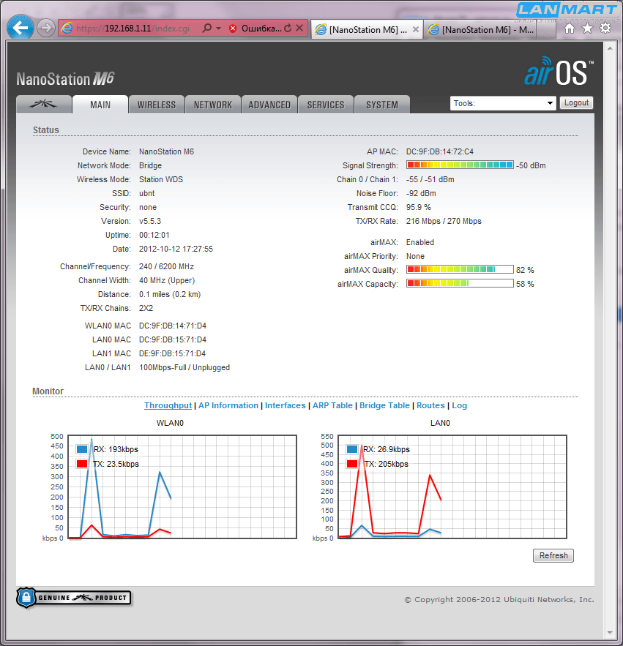Open the Bridge Table link

[384, 405]
